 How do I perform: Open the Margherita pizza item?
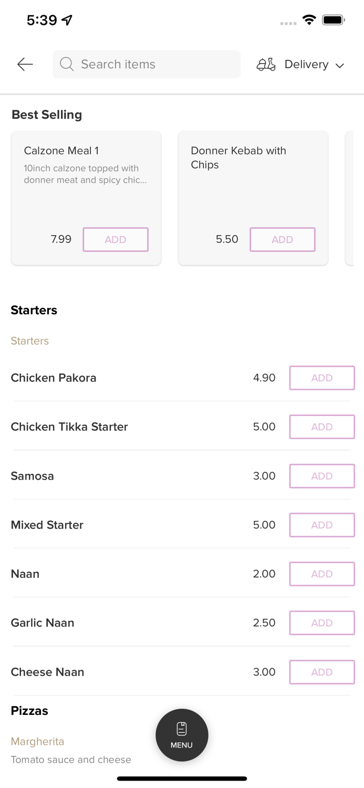(38, 741)
